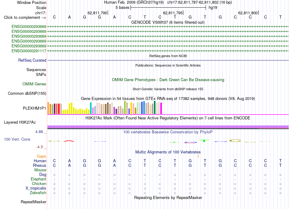The image size is (289, 209).
Task: Click the Window Position label
Action: coord(32,2)
